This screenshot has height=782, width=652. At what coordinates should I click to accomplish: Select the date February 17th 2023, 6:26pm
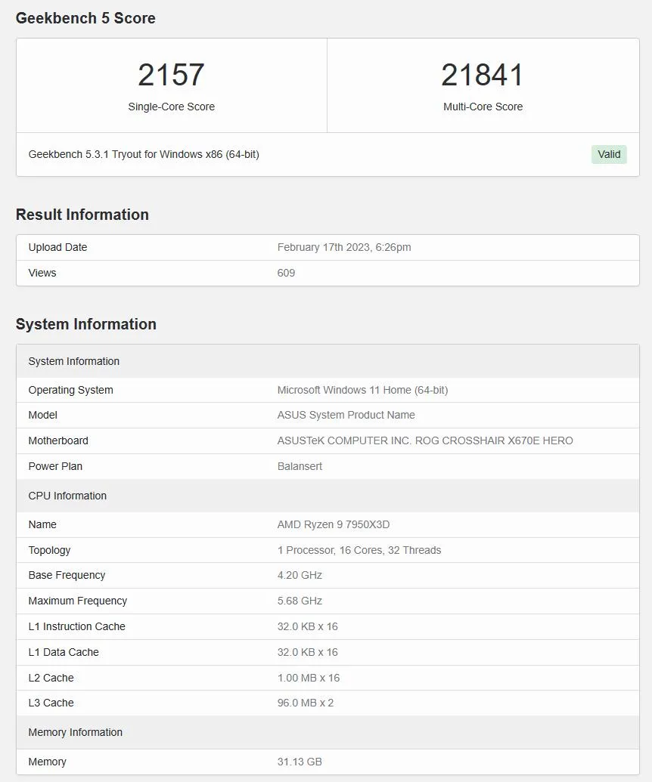344,247
